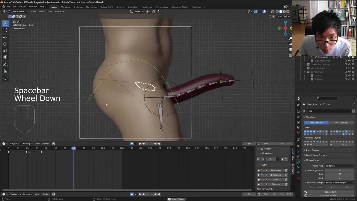Expand the Bone Groups panel
Screen dimensions: 357x201
pyautogui.click(x=312, y=150)
